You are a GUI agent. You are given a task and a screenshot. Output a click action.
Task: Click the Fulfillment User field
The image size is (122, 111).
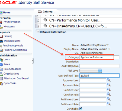[x=93, y=99]
